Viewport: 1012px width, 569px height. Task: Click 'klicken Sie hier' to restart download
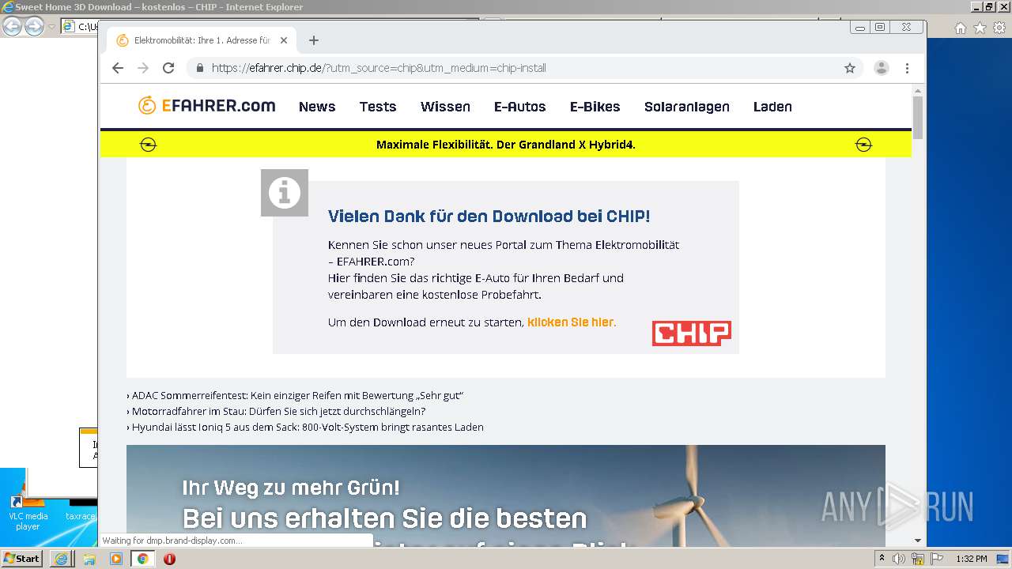(570, 322)
